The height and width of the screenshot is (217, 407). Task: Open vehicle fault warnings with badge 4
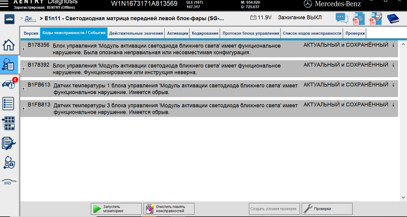(10, 83)
